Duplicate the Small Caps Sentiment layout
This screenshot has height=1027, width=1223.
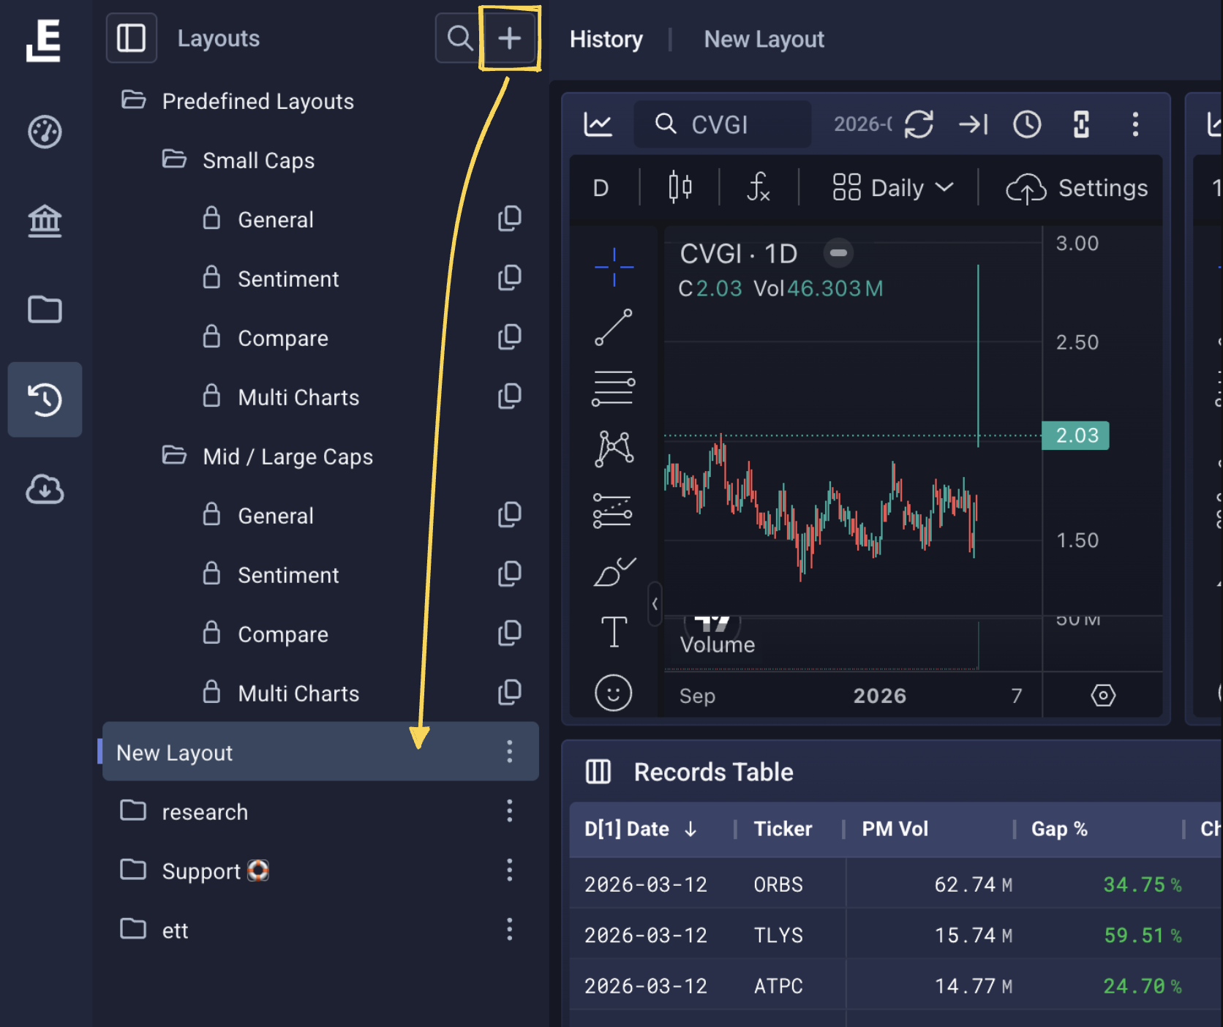click(x=509, y=278)
